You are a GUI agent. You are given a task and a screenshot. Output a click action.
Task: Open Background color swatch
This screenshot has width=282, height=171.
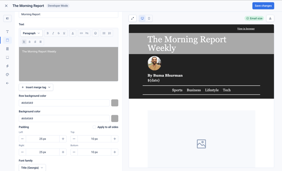pos(115,118)
